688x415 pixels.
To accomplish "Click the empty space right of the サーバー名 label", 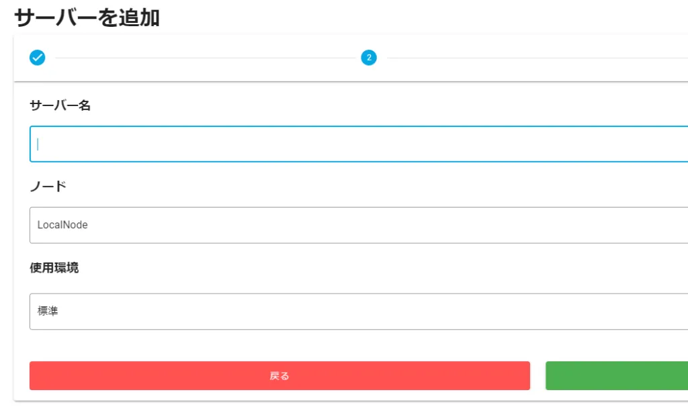I will [x=336, y=105].
